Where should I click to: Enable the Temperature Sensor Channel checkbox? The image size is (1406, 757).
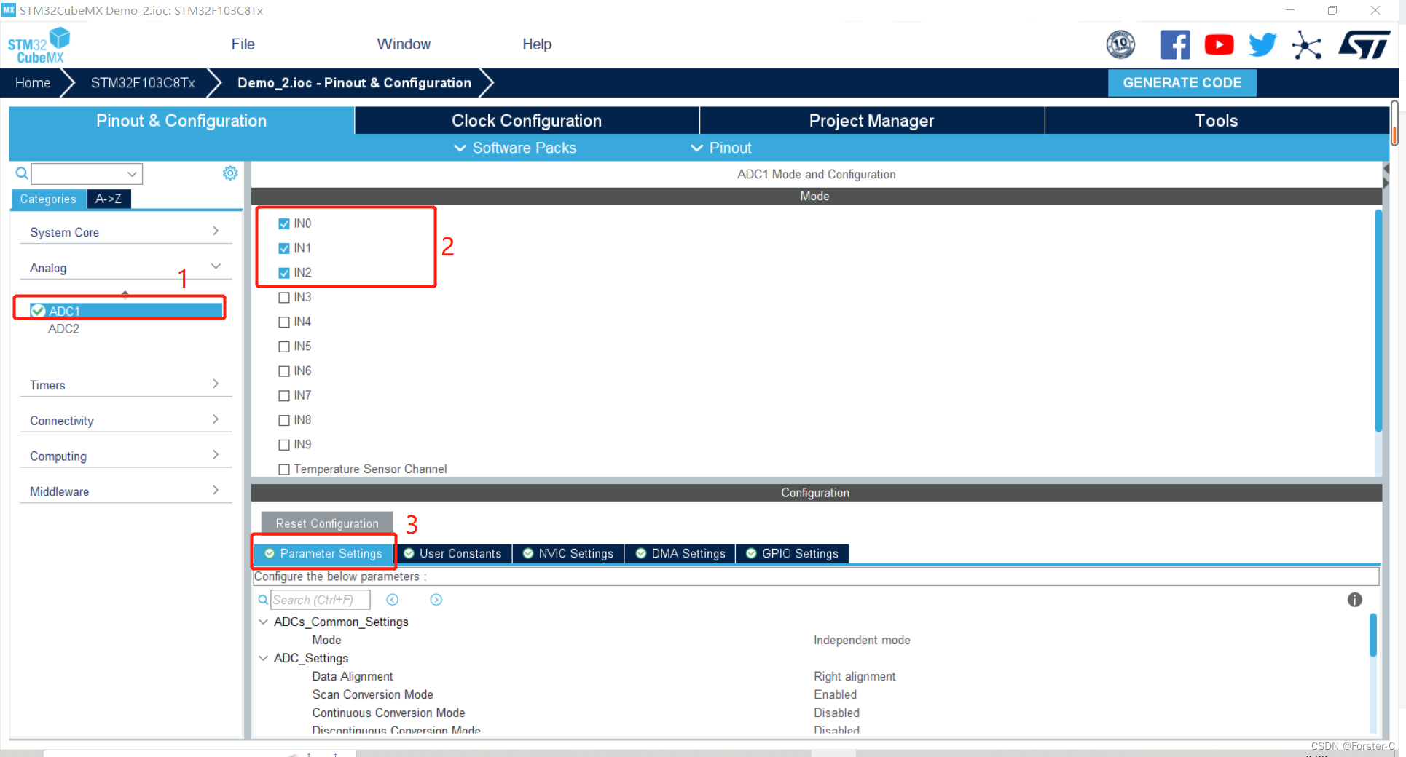[x=284, y=469]
